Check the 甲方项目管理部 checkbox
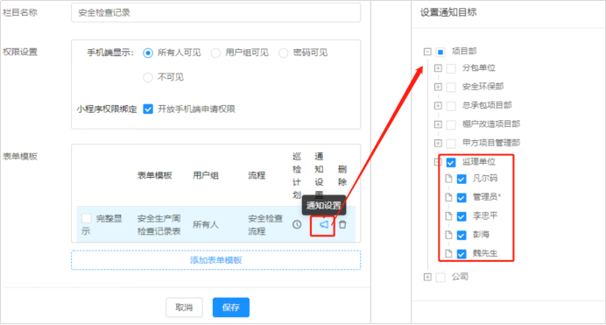The image size is (606, 325). point(451,144)
